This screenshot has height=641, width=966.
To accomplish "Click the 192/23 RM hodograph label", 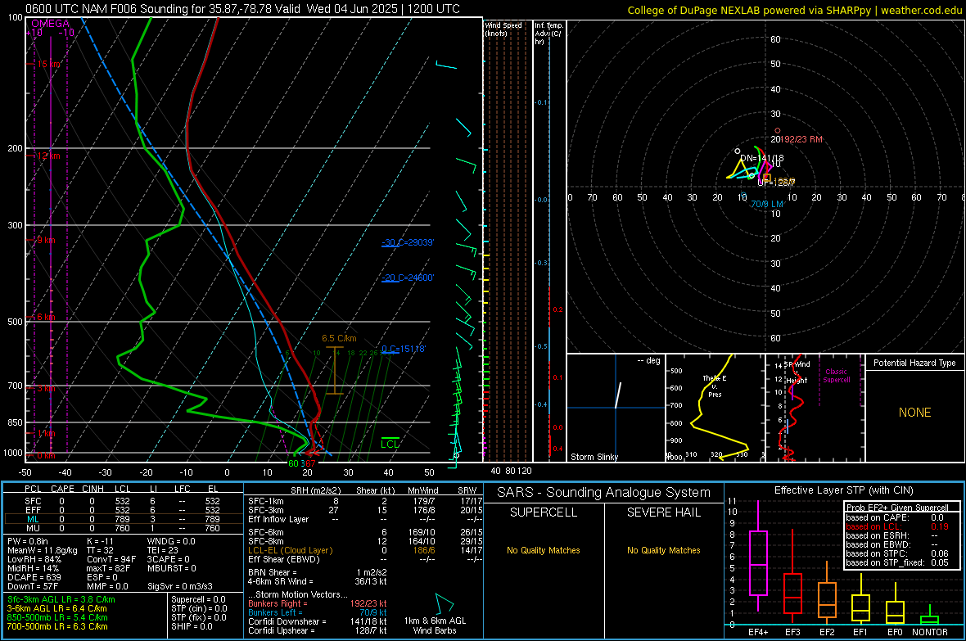I will pos(803,139).
